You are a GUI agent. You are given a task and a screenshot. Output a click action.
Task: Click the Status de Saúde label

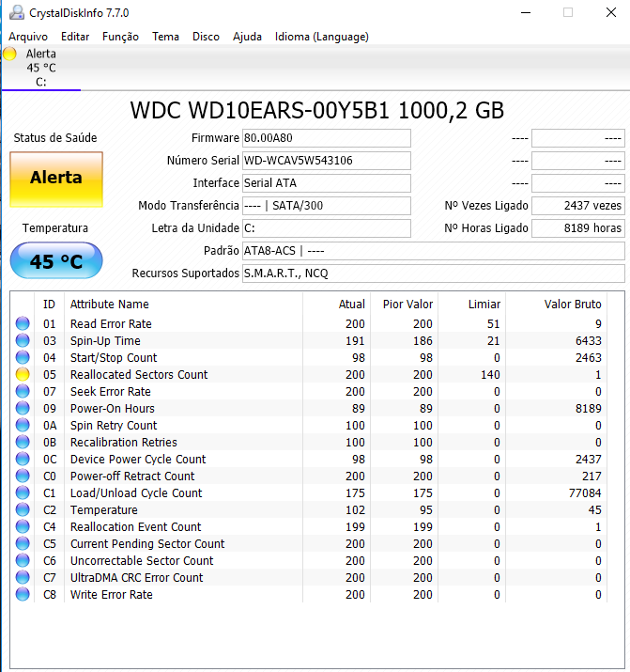55,137
